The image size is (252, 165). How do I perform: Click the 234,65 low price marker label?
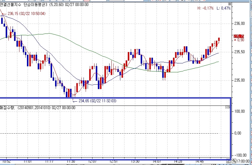[97, 101]
